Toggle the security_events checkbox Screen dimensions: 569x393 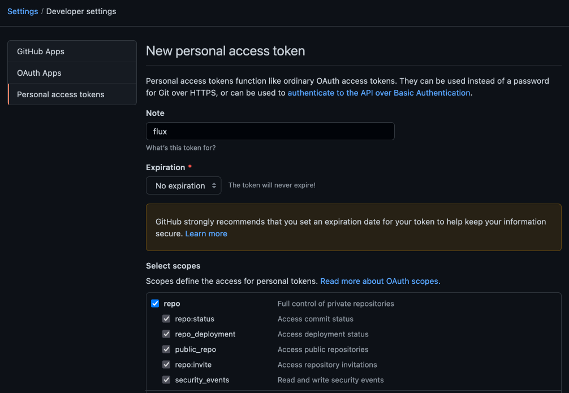pos(166,380)
